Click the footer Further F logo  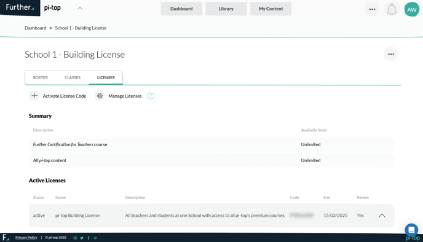[x=6, y=238]
